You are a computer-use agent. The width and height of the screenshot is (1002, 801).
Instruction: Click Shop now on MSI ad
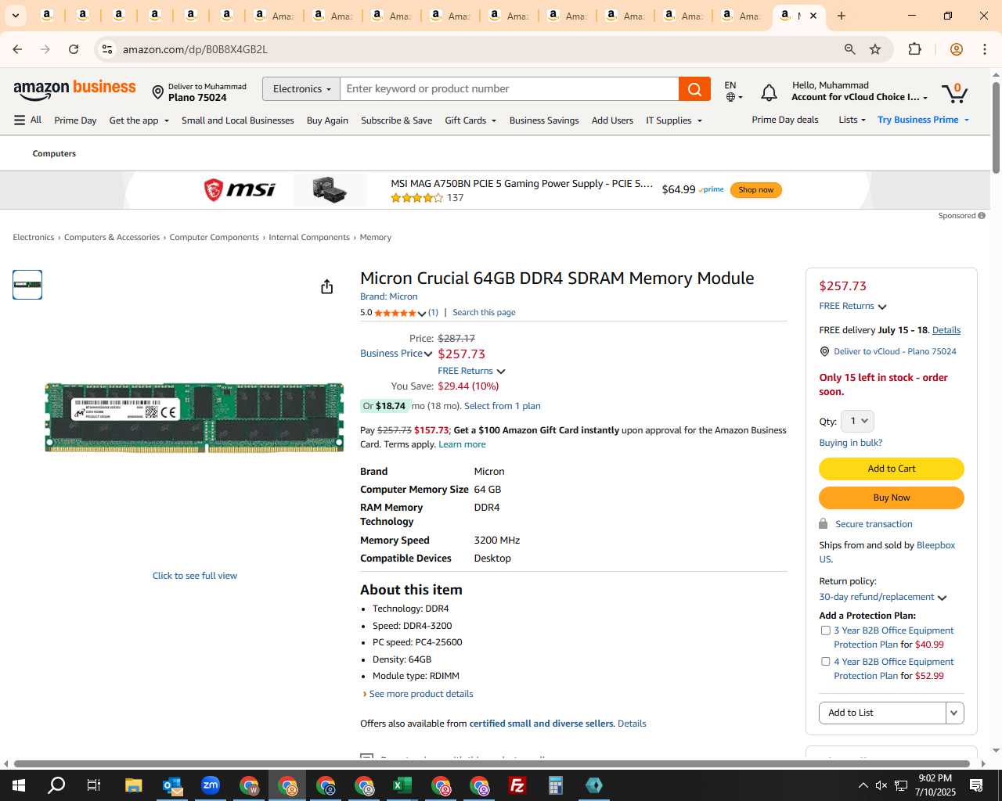(x=755, y=190)
